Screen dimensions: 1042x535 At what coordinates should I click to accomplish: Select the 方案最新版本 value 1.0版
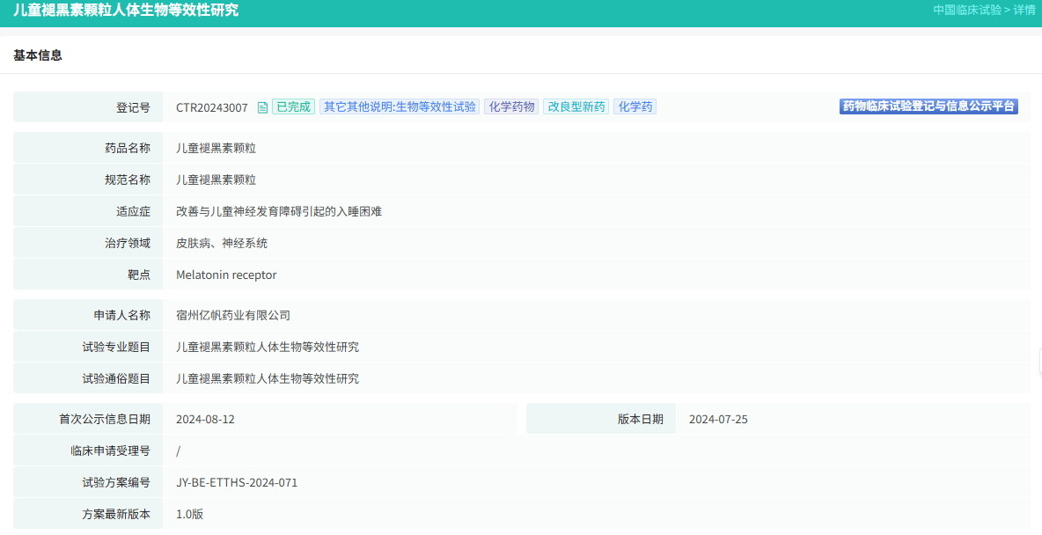[191, 513]
